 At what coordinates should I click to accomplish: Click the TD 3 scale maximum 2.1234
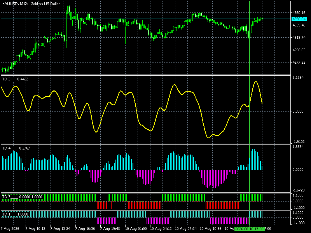pos(298,78)
